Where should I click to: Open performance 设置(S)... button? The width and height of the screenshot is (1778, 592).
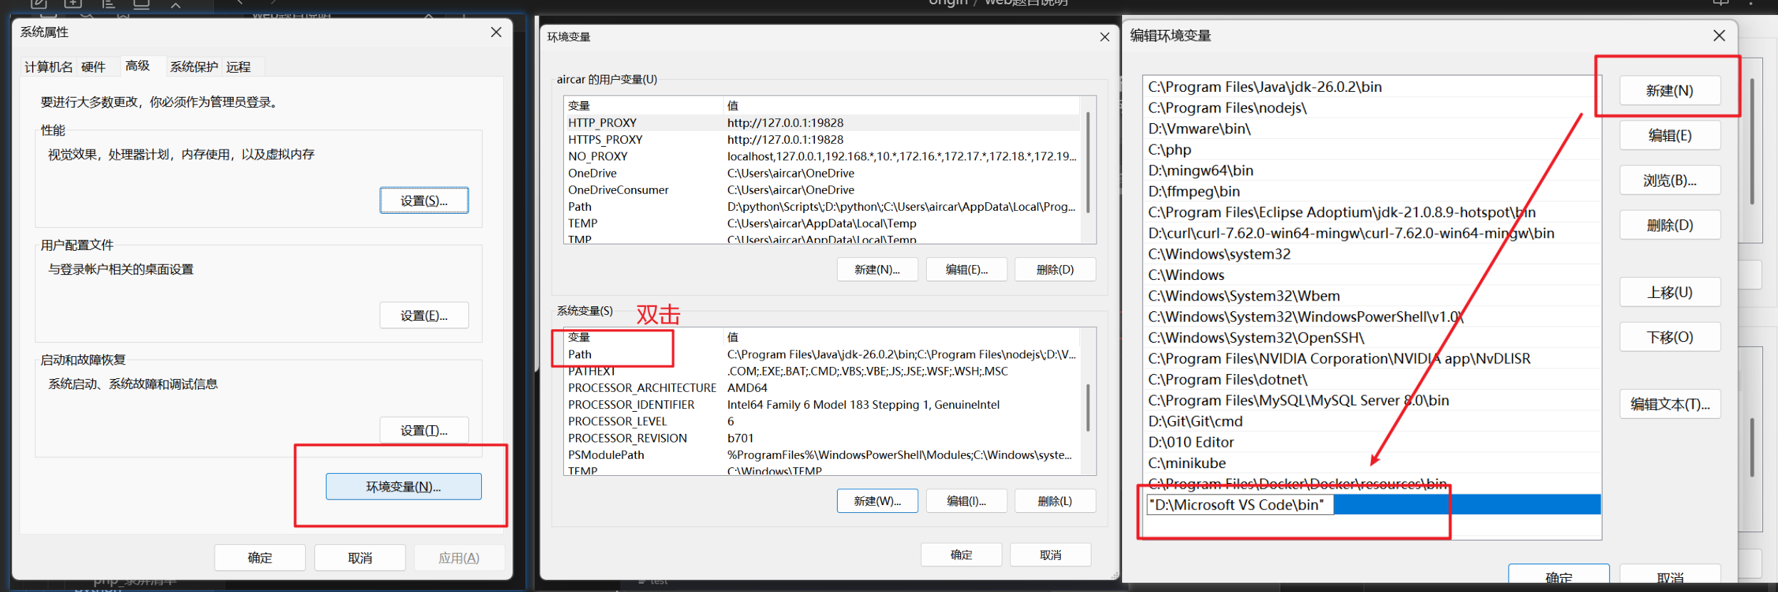point(424,201)
